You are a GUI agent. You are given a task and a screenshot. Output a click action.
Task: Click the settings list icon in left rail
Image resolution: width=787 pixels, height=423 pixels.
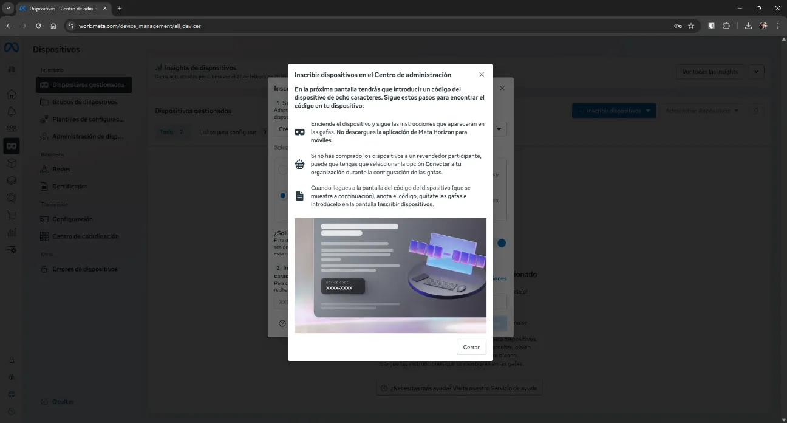12,249
